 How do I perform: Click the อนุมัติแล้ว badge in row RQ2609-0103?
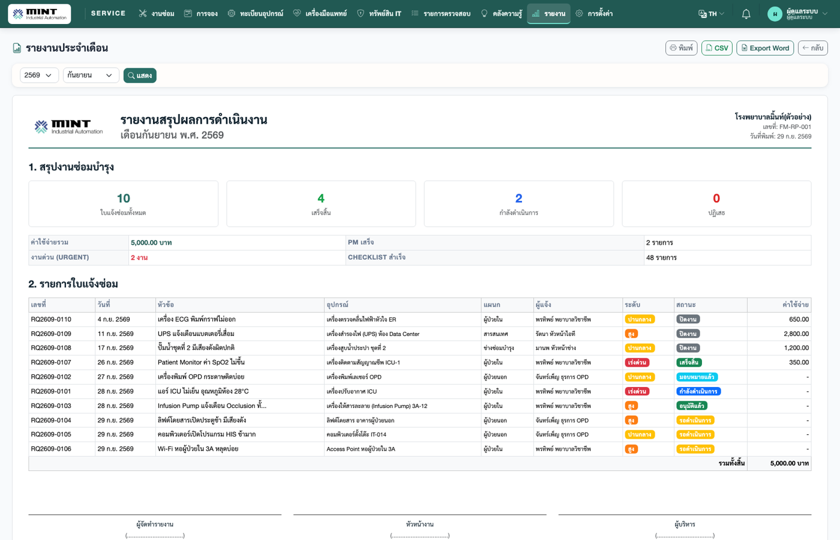pyautogui.click(x=692, y=406)
